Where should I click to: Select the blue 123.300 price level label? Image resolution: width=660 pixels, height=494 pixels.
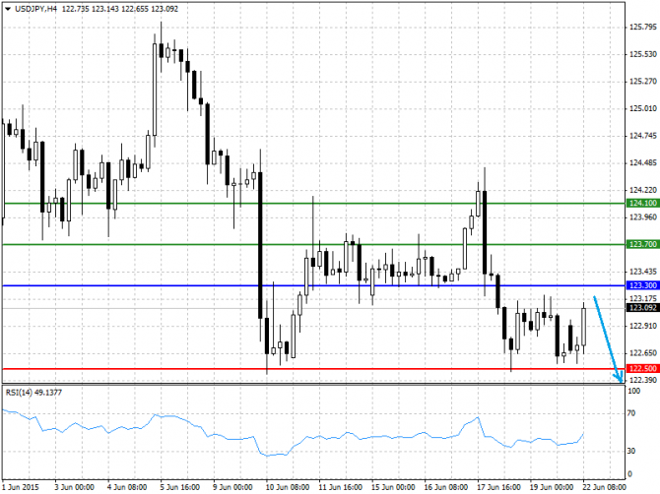(642, 285)
